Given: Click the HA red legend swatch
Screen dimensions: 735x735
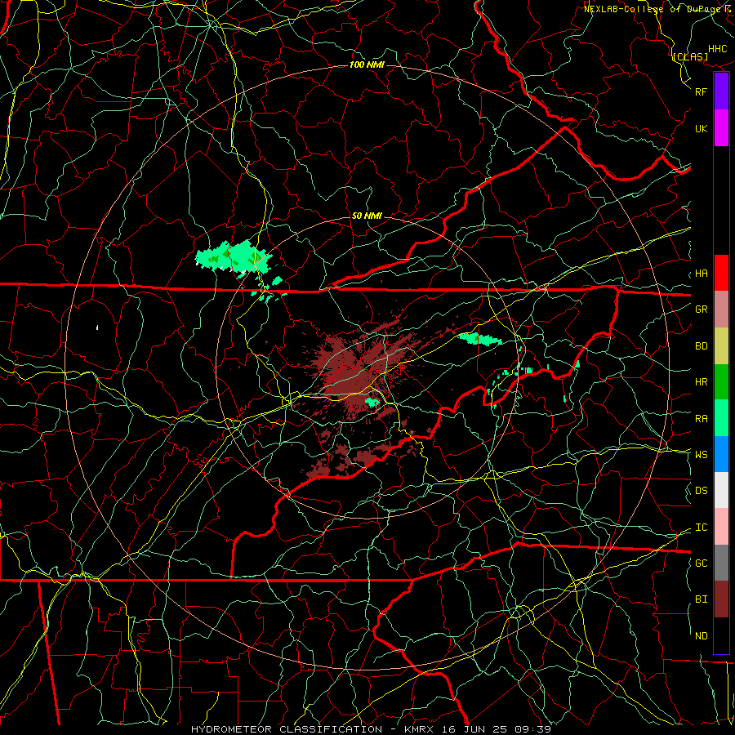Looking at the screenshot, I should point(721,273).
